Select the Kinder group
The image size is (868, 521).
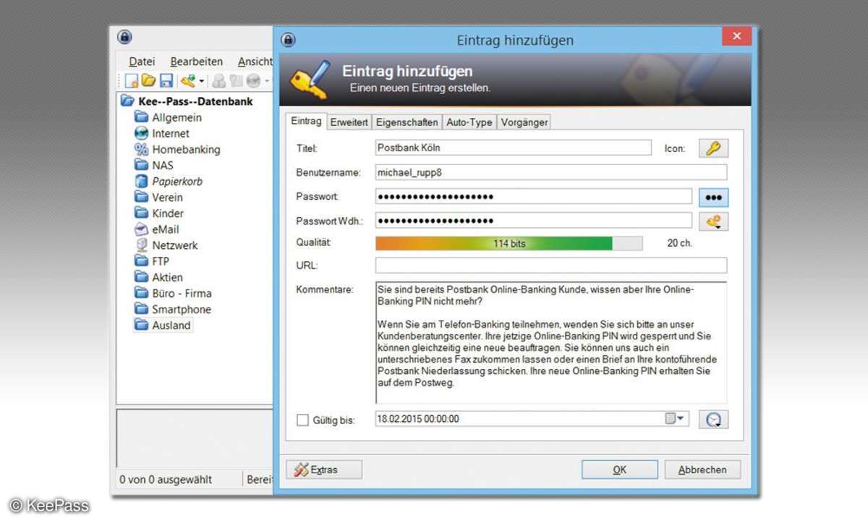[159, 213]
